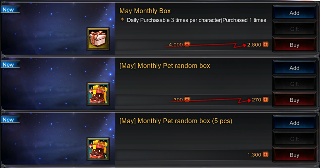Open the Pet random box 5 pcs icon
Image resolution: width=320 pixels, height=168 pixels.
(98, 149)
